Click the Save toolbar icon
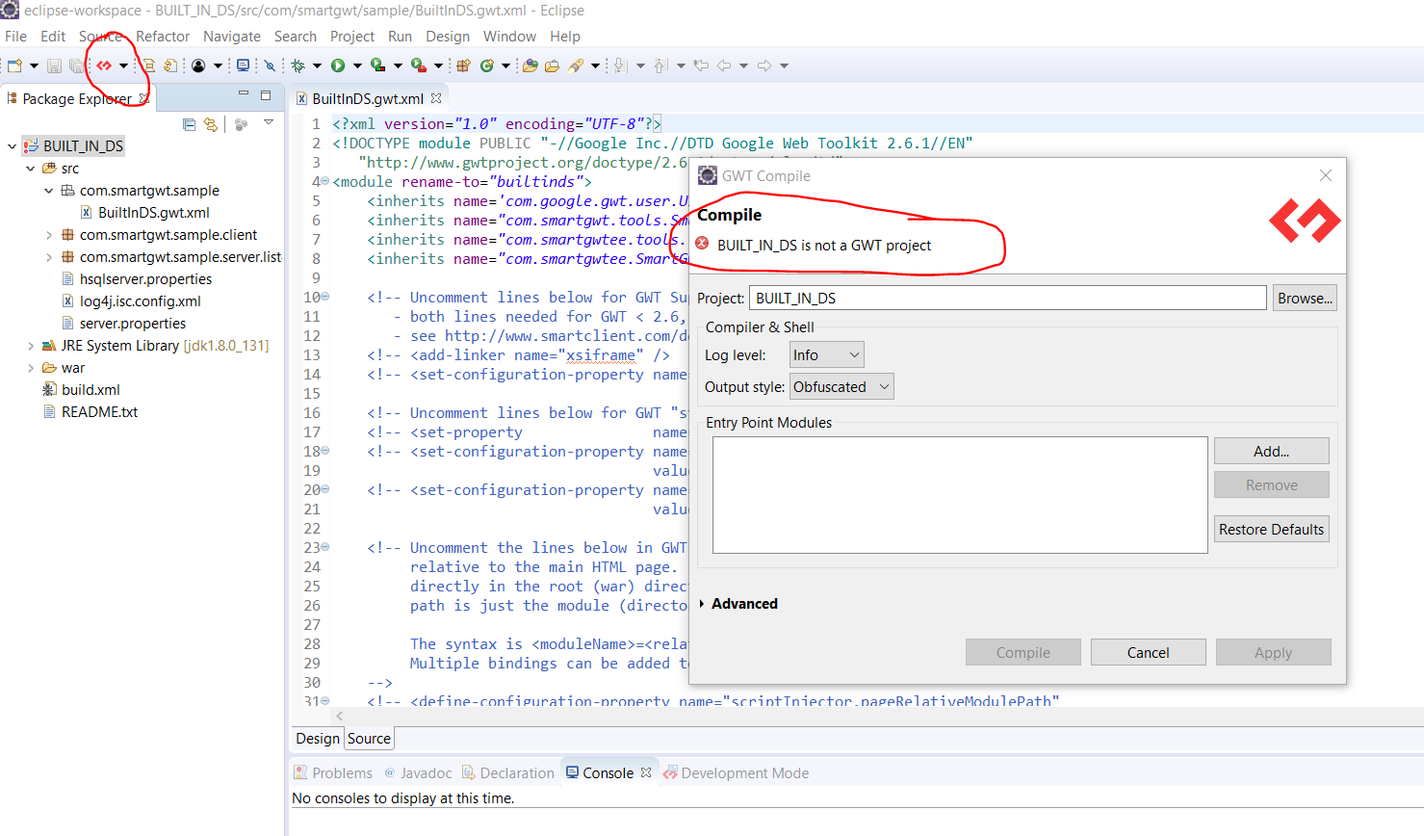 54,65
